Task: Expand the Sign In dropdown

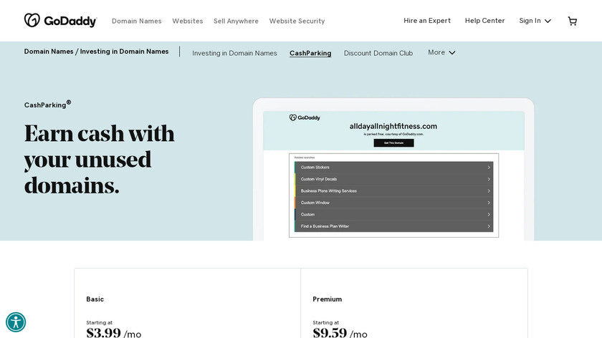Action: pyautogui.click(x=535, y=21)
